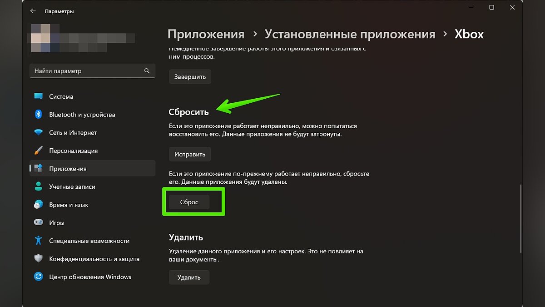Image resolution: width=545 pixels, height=307 pixels.
Task: Click the Personalization paintbrush icon
Action: pos(39,151)
